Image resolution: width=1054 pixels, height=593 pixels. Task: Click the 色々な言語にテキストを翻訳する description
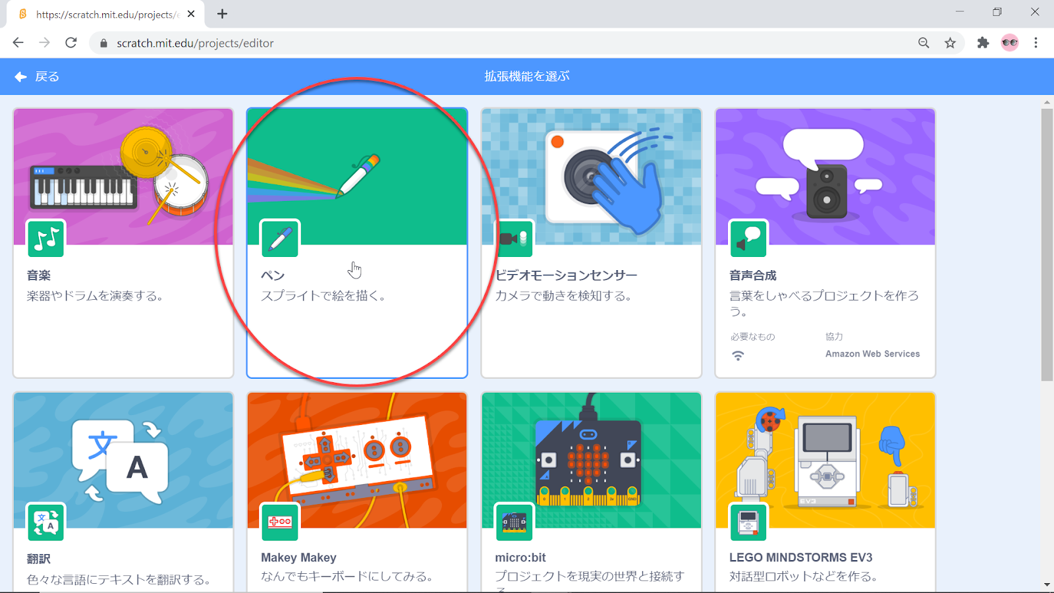coord(119,580)
